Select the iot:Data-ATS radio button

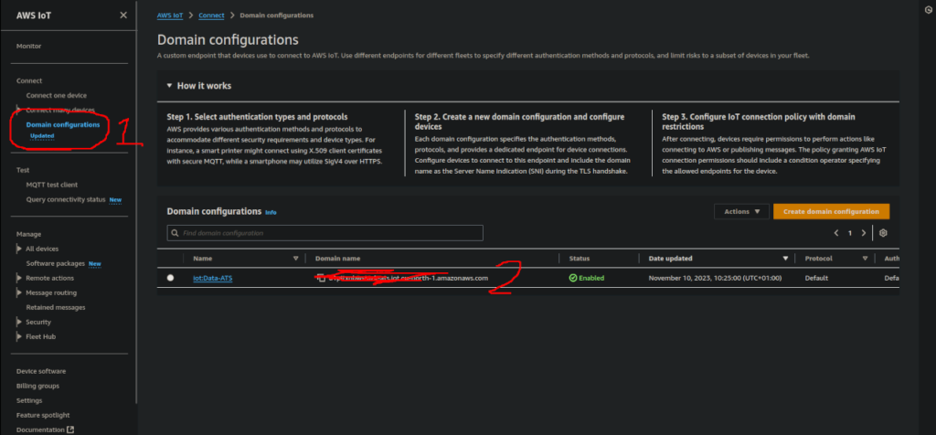click(x=171, y=278)
